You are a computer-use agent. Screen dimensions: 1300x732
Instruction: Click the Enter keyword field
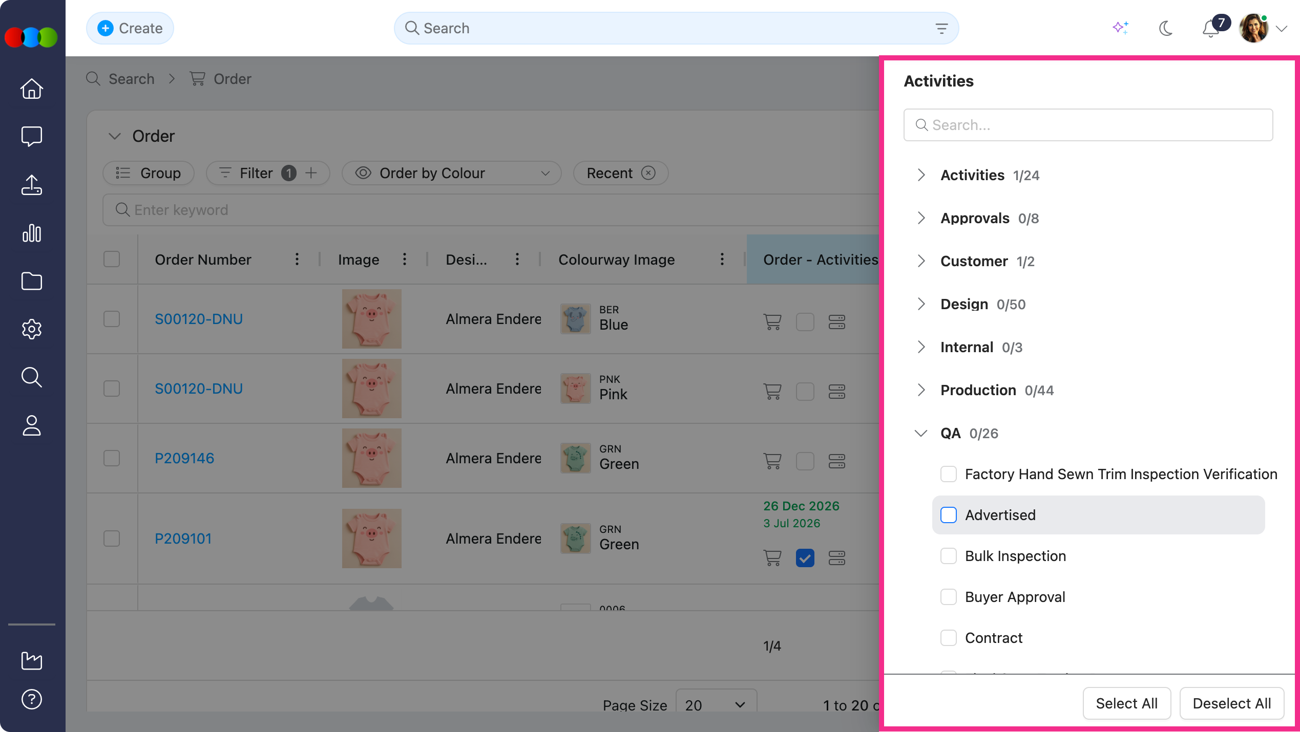pos(491,210)
